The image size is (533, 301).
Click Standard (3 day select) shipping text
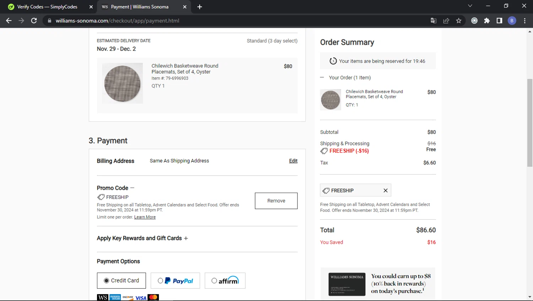(x=272, y=41)
